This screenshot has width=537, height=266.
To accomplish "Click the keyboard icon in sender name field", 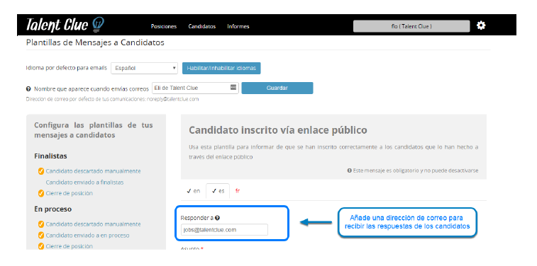I will (233, 88).
